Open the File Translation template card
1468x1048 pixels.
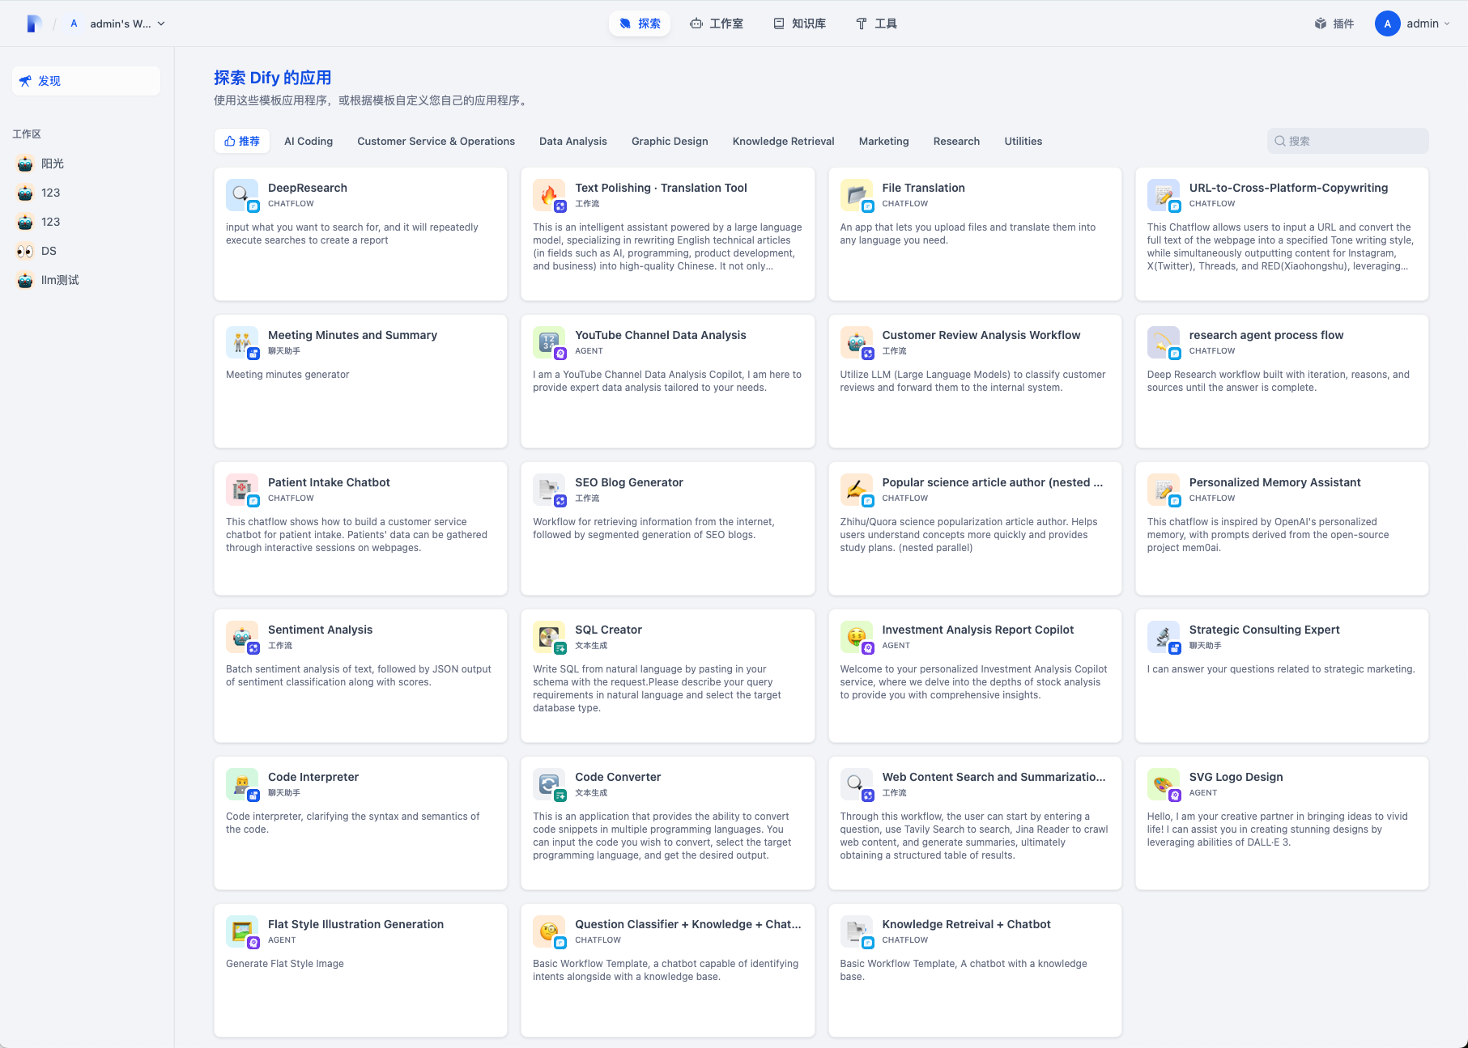[975, 234]
